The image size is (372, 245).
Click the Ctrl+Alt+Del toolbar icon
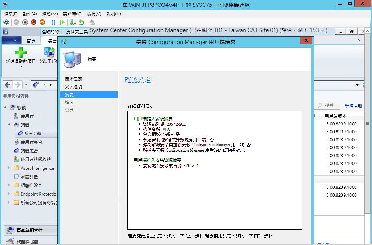(6, 22)
